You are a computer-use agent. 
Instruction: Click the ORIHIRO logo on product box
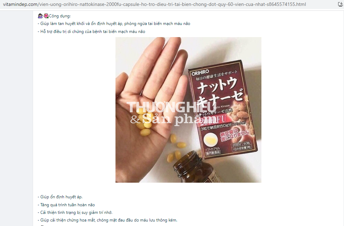pos(200,72)
